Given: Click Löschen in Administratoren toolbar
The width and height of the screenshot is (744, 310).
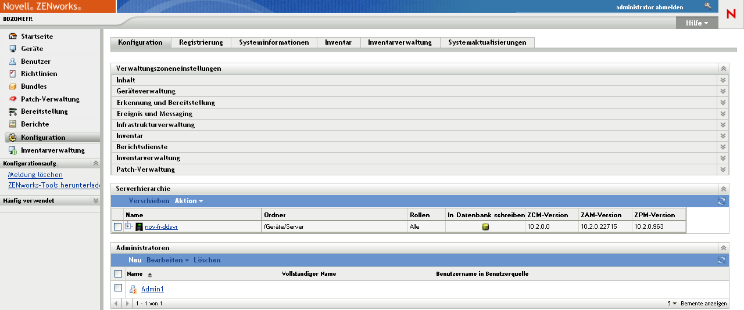Looking at the screenshot, I should 207,260.
